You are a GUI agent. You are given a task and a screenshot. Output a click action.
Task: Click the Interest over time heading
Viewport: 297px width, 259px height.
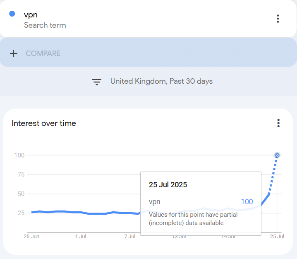44,123
